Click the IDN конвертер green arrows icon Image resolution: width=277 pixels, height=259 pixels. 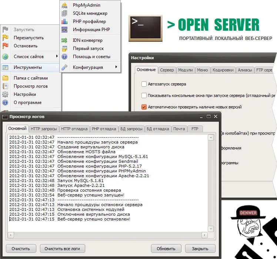pyautogui.click(x=64, y=40)
